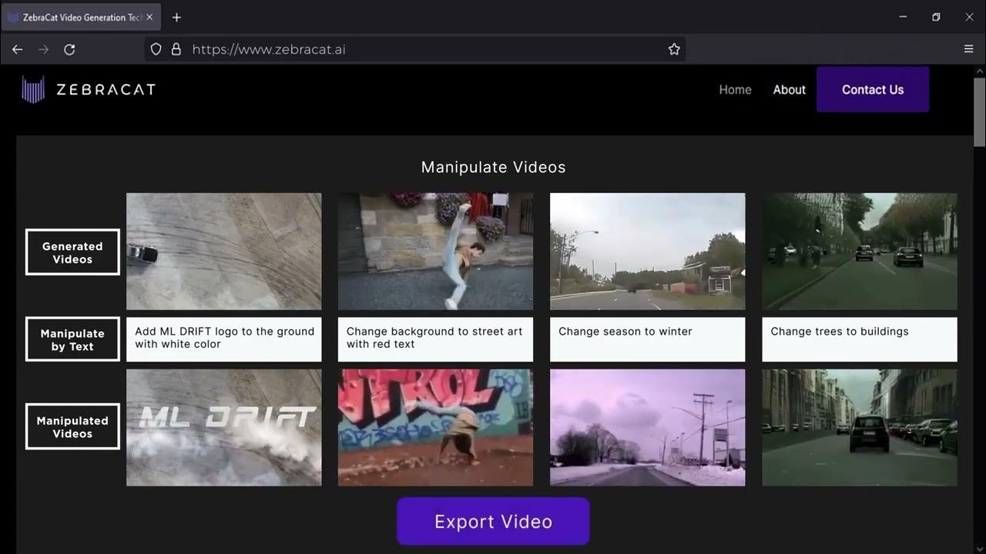
Task: Click the generated breakdancer video thumbnail
Action: point(435,252)
